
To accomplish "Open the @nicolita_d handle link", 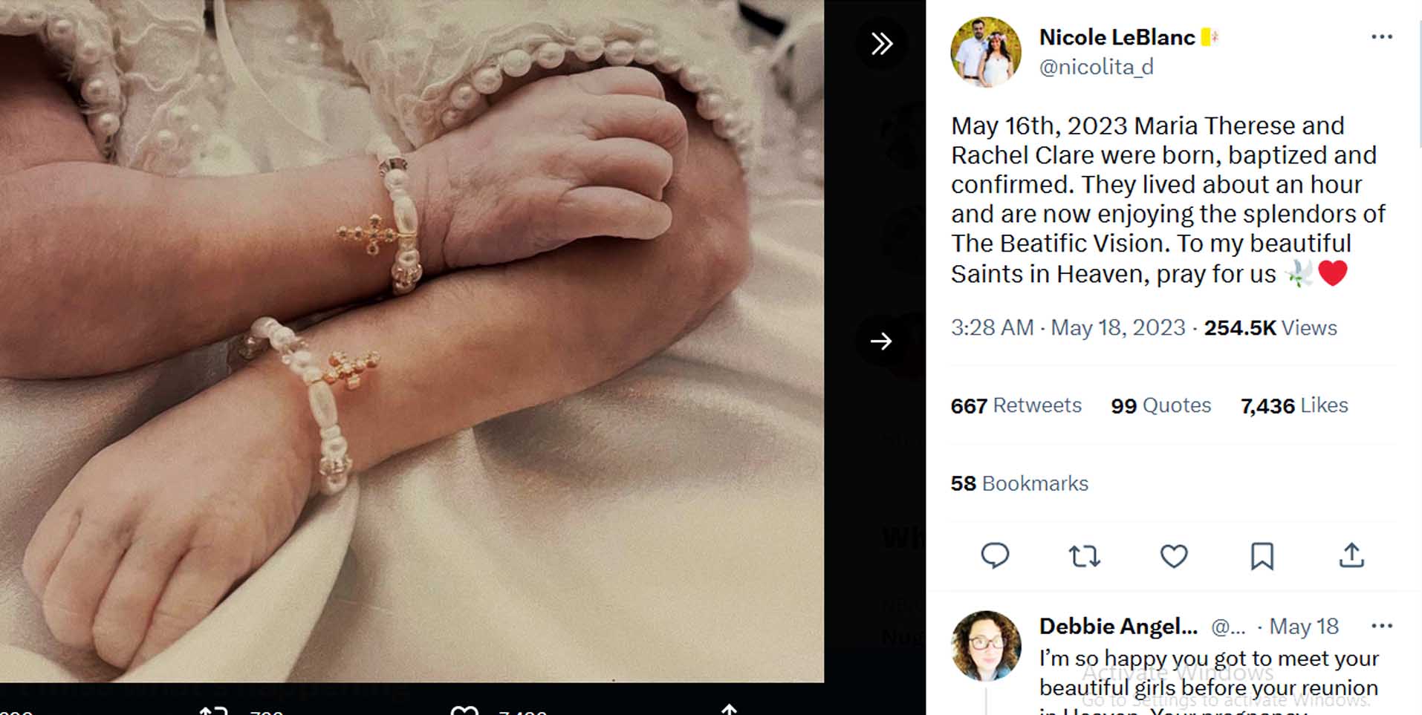I will (x=1096, y=68).
